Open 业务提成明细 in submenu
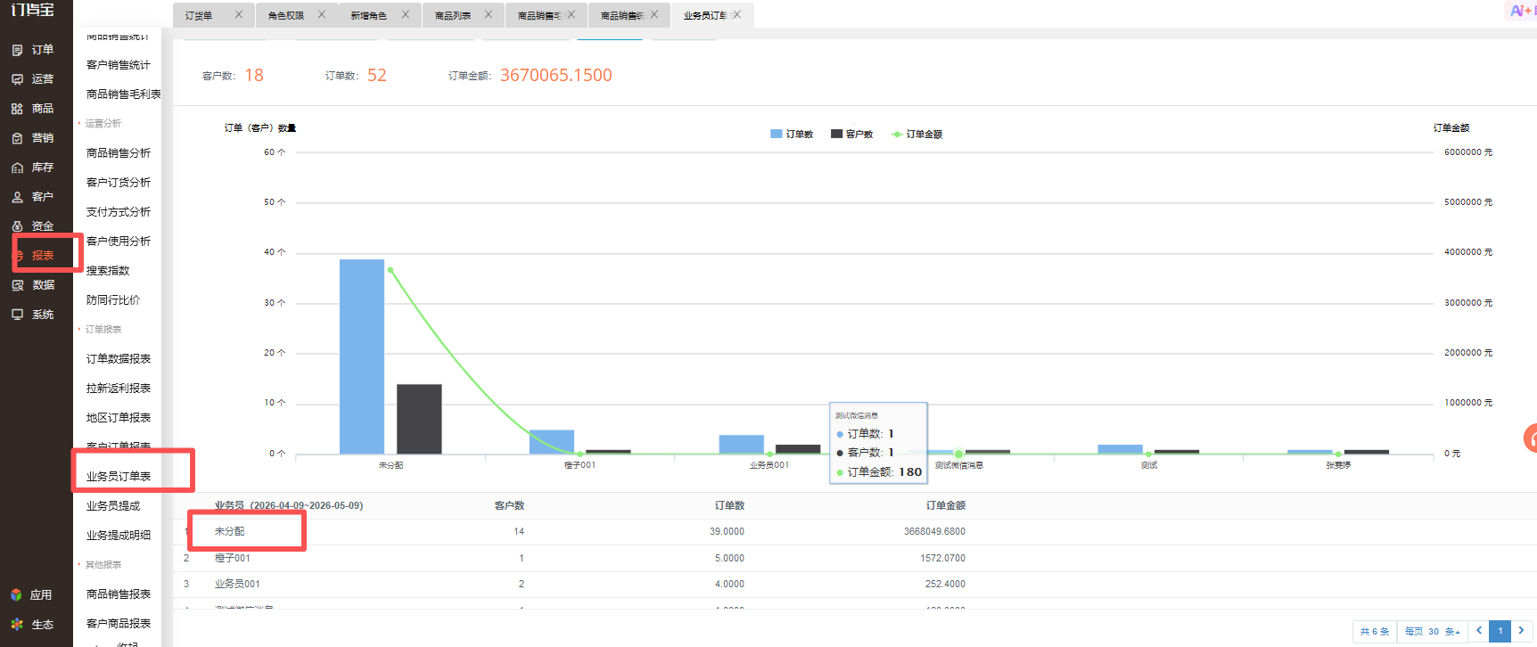Viewport: 1537px width, 647px height. coord(119,536)
